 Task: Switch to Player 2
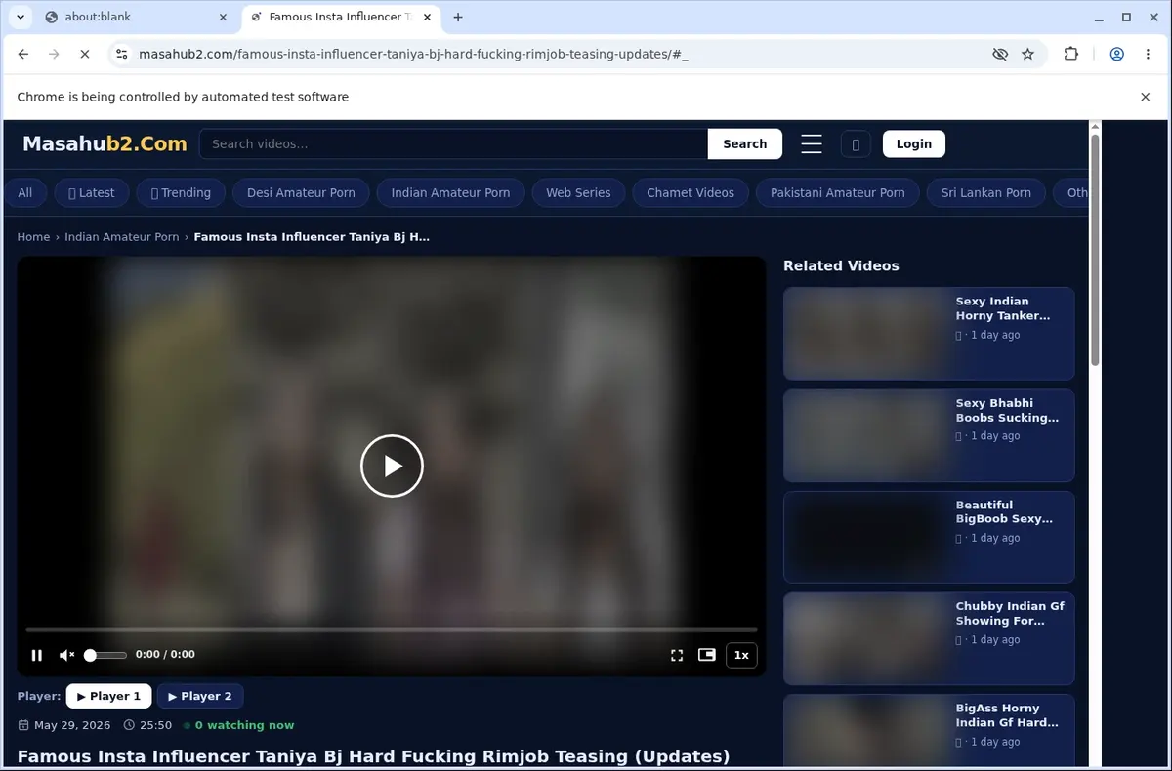200,696
